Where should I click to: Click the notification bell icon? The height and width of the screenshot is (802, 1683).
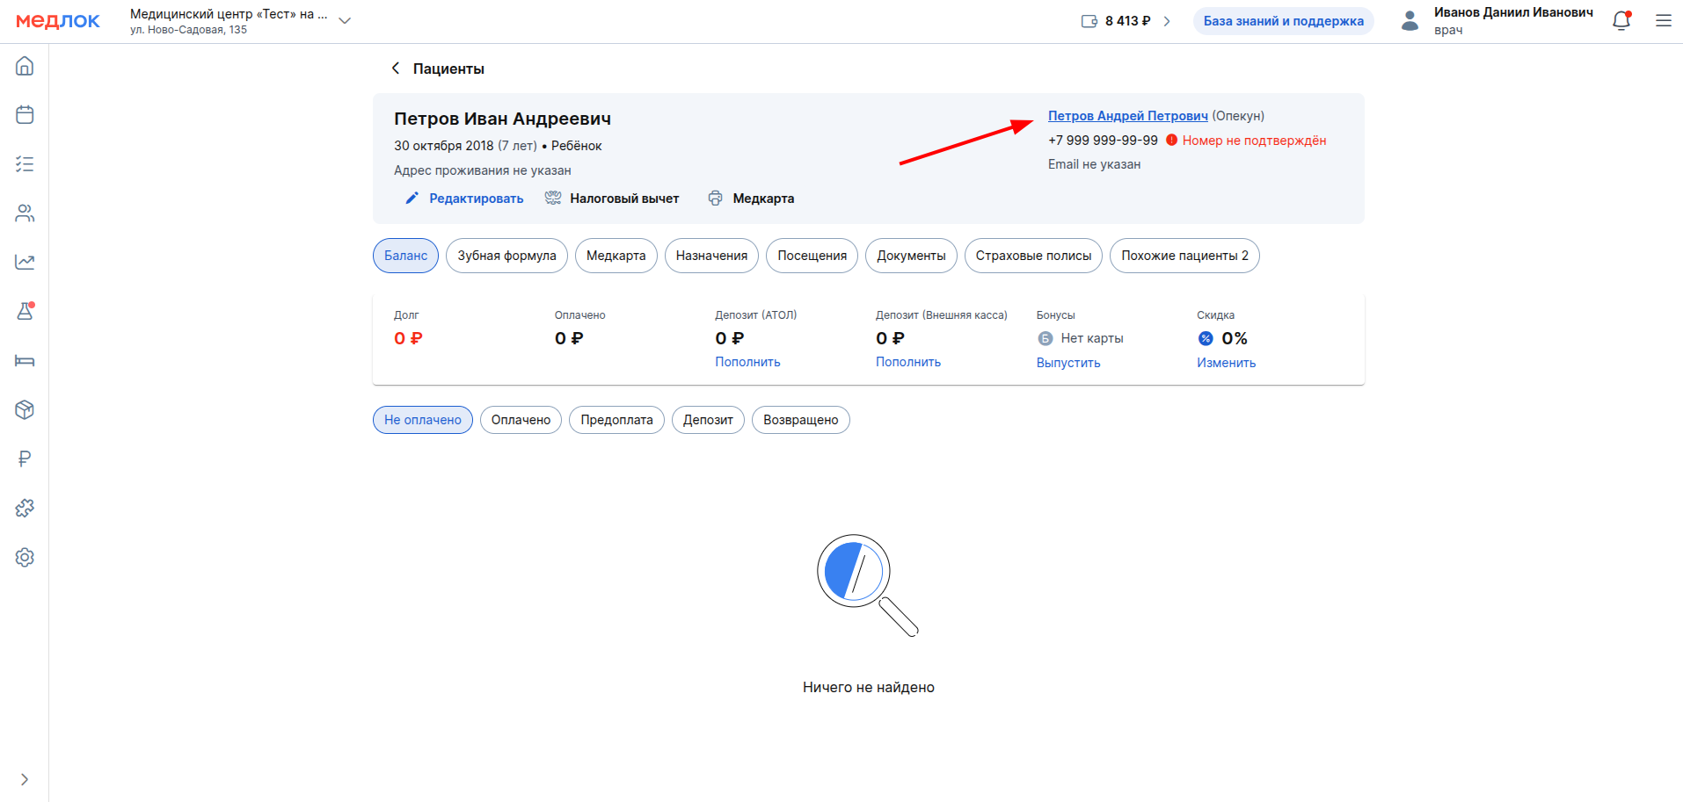click(x=1621, y=21)
